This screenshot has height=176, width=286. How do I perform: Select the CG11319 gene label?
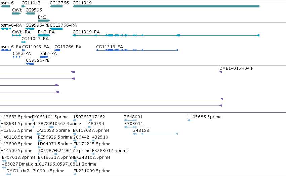(82, 3)
